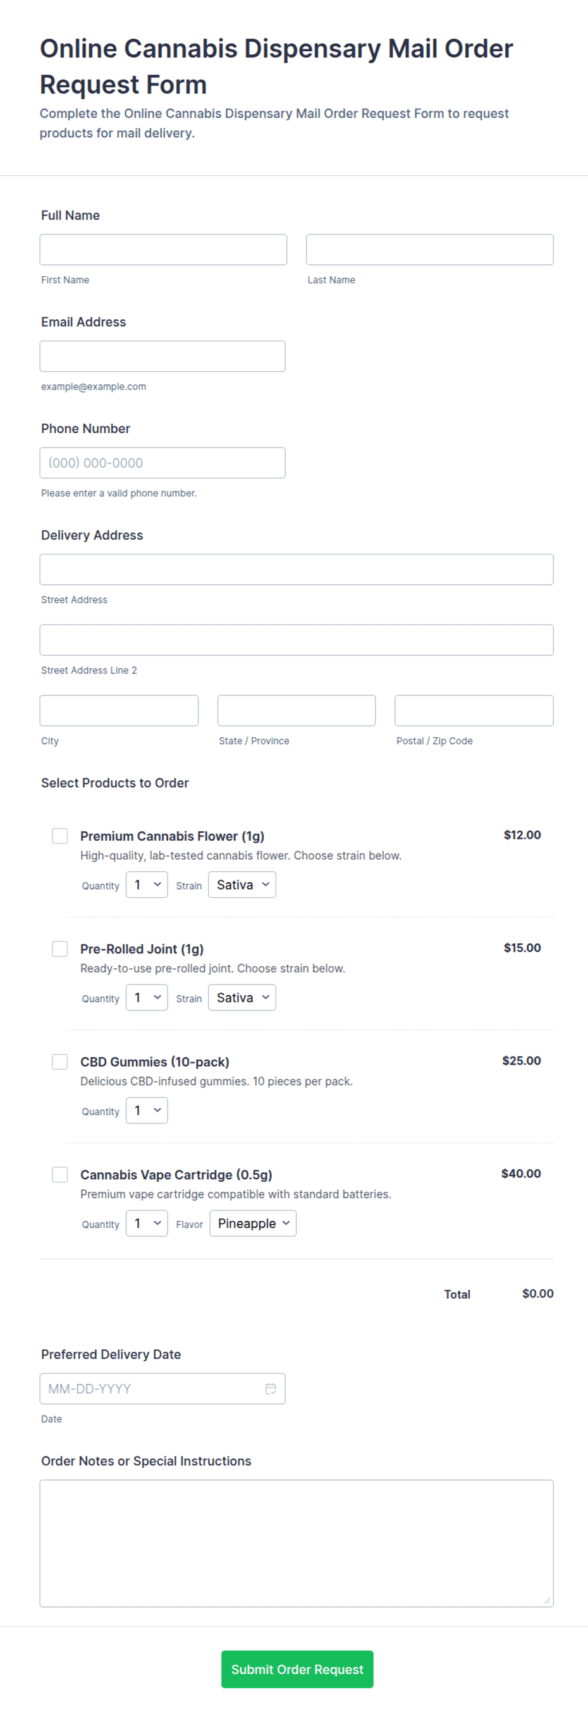
Task: Click the Submit Order Request button
Action: coord(297,1668)
